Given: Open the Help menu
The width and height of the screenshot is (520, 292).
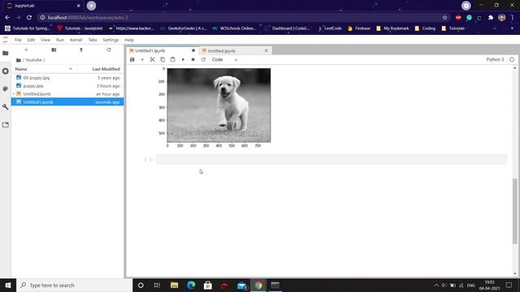Looking at the screenshot, I should (x=129, y=40).
